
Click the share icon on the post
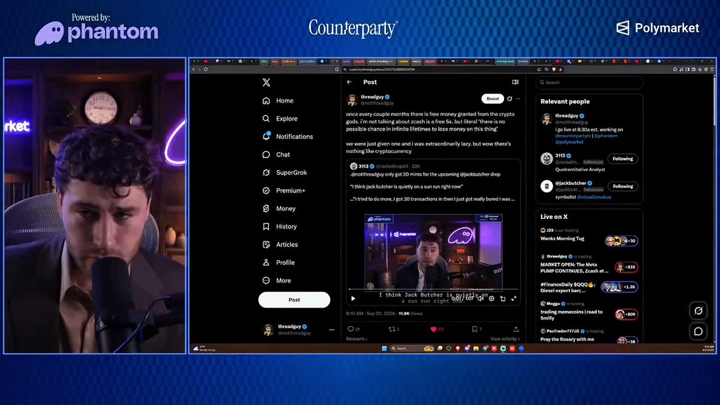[x=516, y=329]
